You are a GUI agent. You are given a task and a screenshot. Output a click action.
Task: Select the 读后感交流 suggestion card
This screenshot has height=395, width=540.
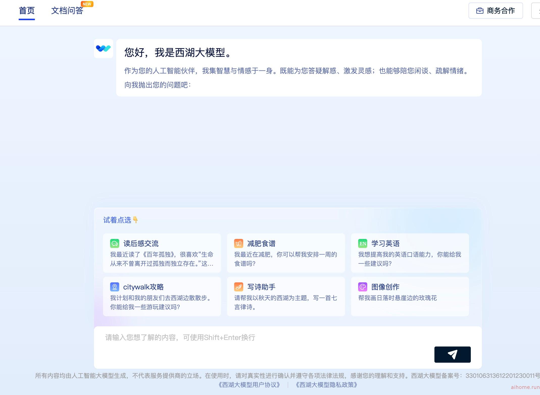coord(162,253)
